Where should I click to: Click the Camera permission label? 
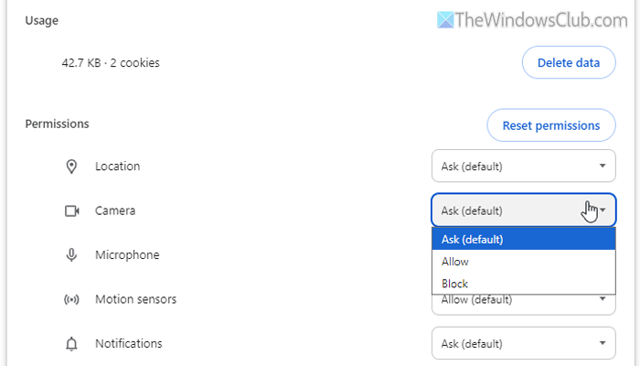(x=116, y=211)
